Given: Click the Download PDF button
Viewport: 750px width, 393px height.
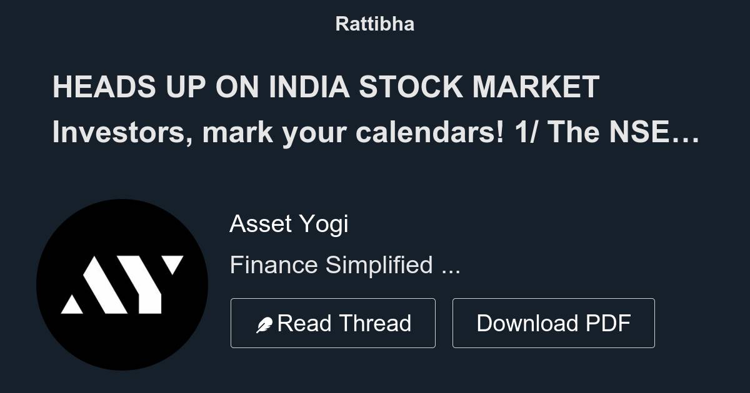Looking at the screenshot, I should point(554,323).
